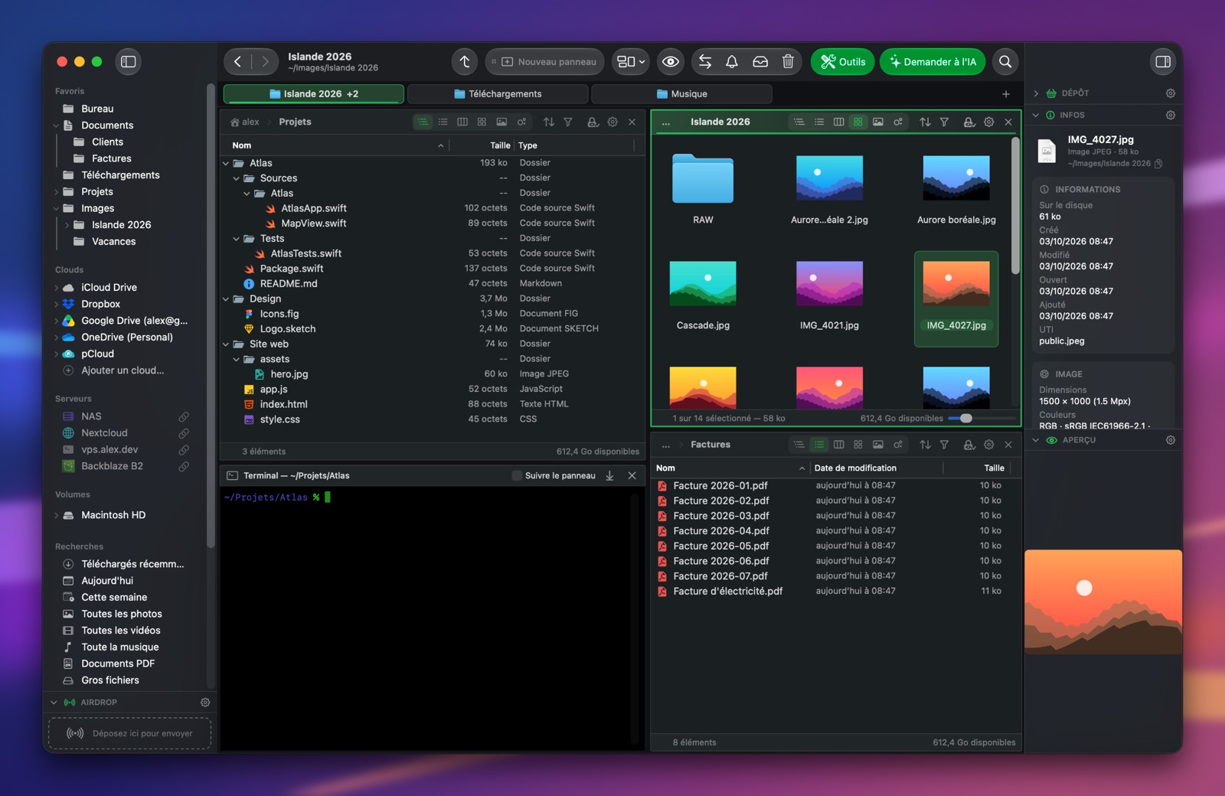Image resolution: width=1225 pixels, height=796 pixels.
Task: Open filter in Factures pane
Action: point(945,445)
